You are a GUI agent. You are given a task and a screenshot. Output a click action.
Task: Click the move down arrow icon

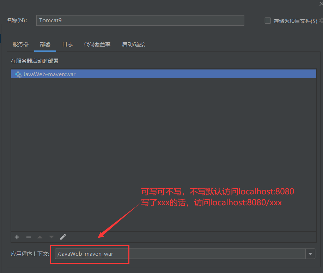[x=51, y=237]
